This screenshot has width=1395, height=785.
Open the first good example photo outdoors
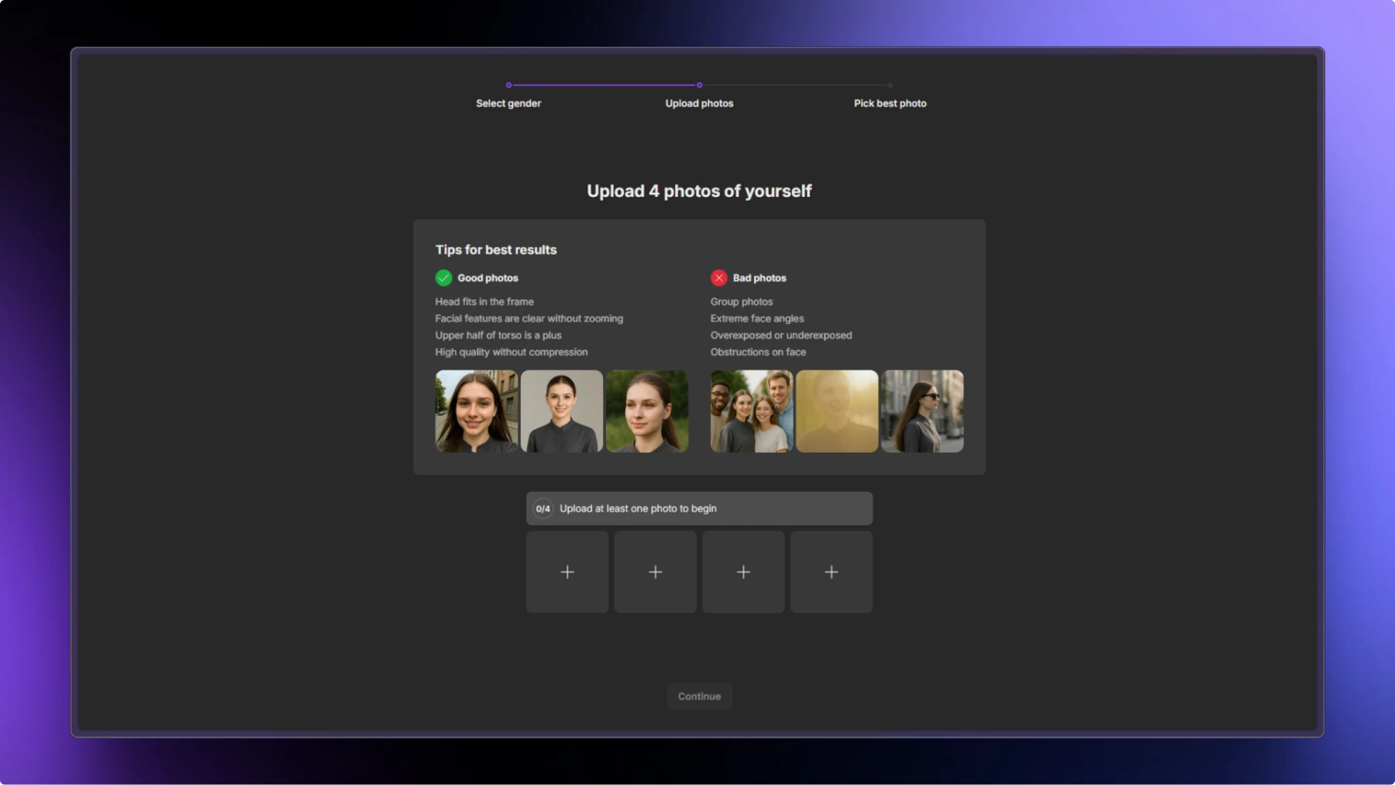pyautogui.click(x=477, y=411)
